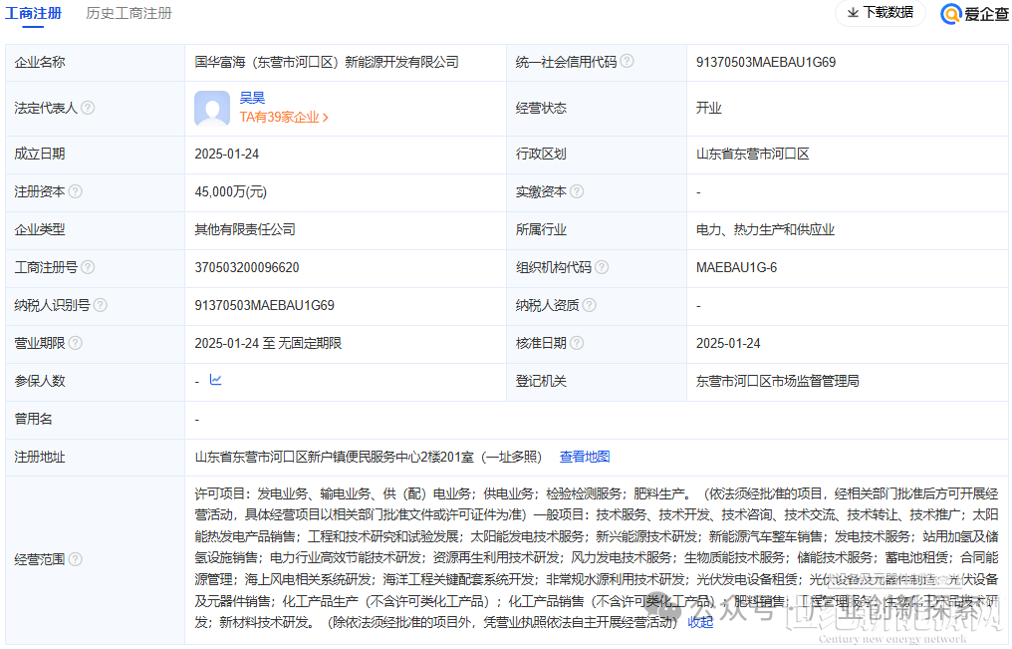Switch to the 历史工商注册 tab
Image resolution: width=1012 pixels, height=649 pixels.
(x=128, y=14)
